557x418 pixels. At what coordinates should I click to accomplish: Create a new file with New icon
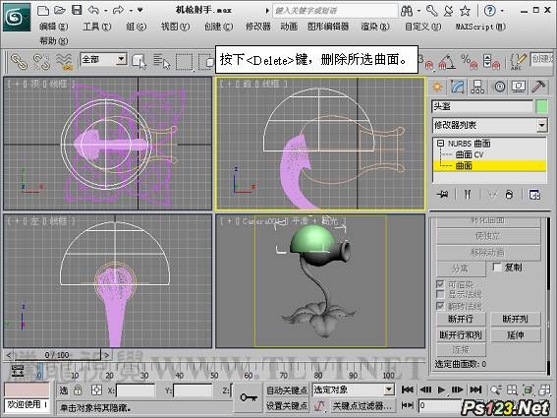[x=43, y=10]
